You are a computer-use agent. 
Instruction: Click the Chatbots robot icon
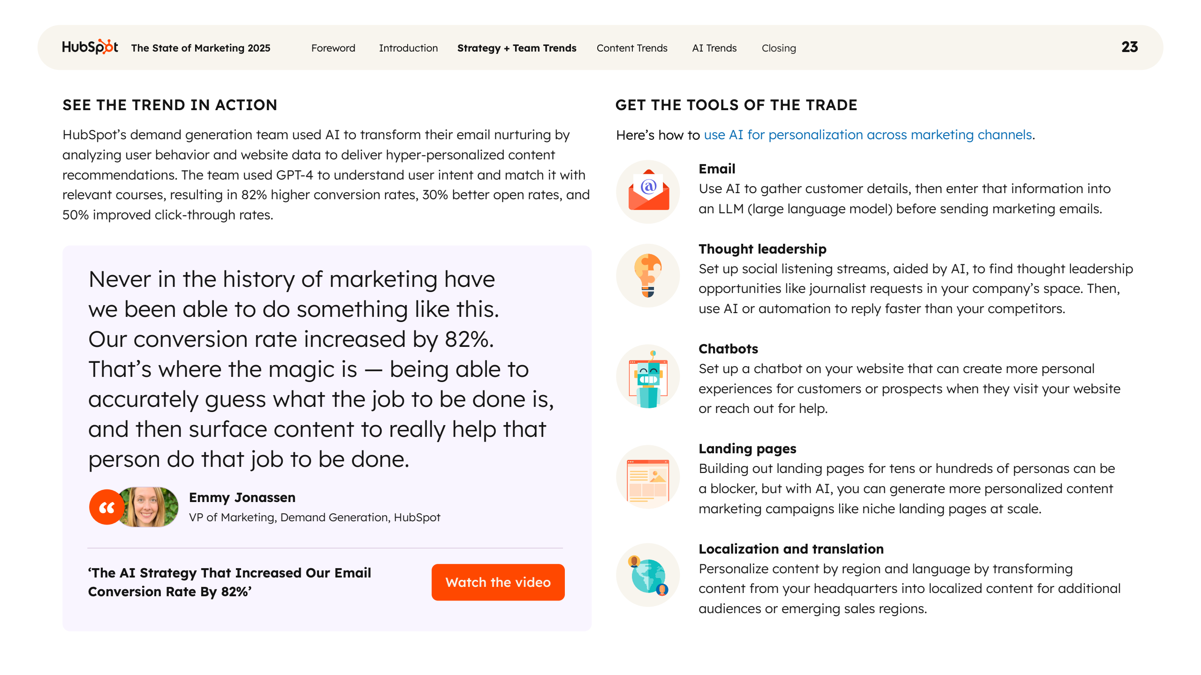tap(648, 378)
